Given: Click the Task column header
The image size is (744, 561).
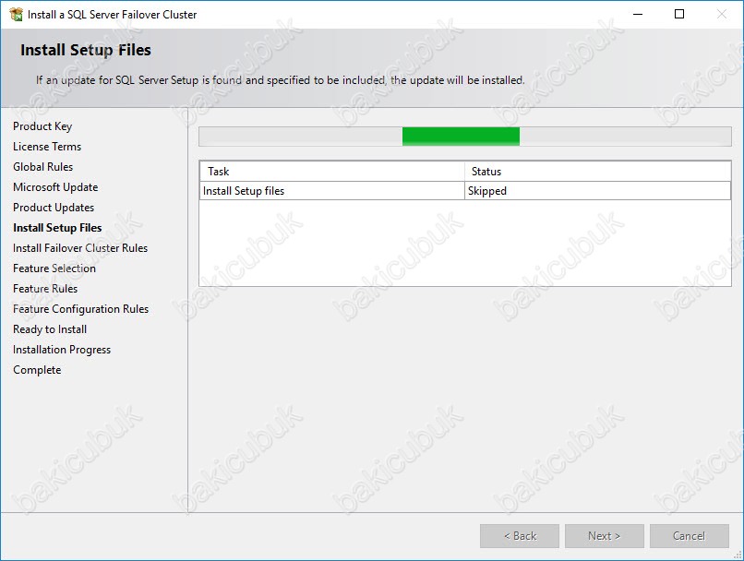Looking at the screenshot, I should tap(331, 172).
